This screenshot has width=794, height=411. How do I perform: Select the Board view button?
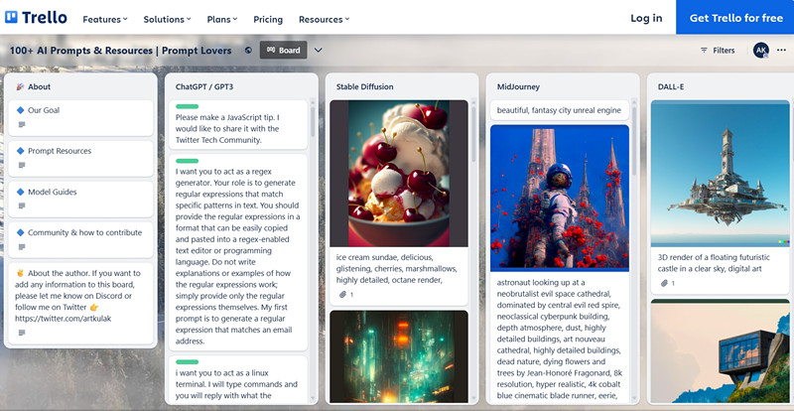coord(284,51)
